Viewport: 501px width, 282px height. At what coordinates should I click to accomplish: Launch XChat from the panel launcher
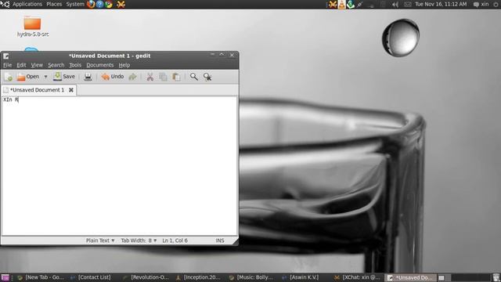121,4
